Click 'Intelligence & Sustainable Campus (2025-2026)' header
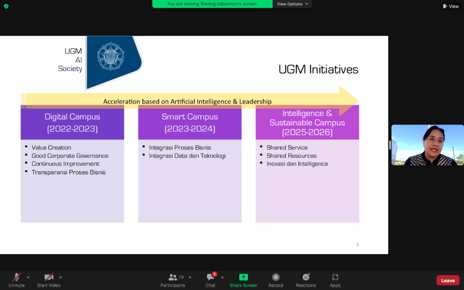464x290 pixels. (307, 122)
